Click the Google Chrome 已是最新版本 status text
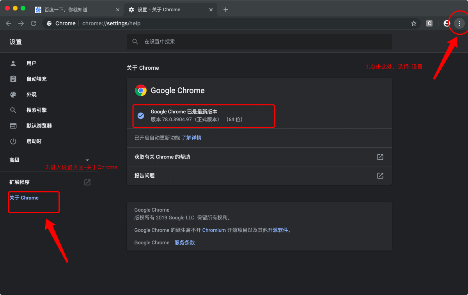 (x=184, y=112)
